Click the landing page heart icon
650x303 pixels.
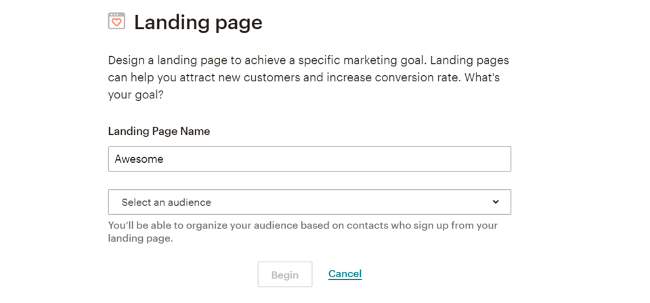point(116,21)
